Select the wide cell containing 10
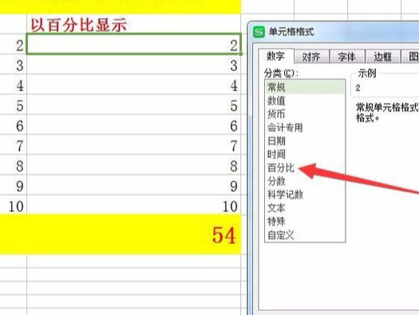 [x=133, y=205]
